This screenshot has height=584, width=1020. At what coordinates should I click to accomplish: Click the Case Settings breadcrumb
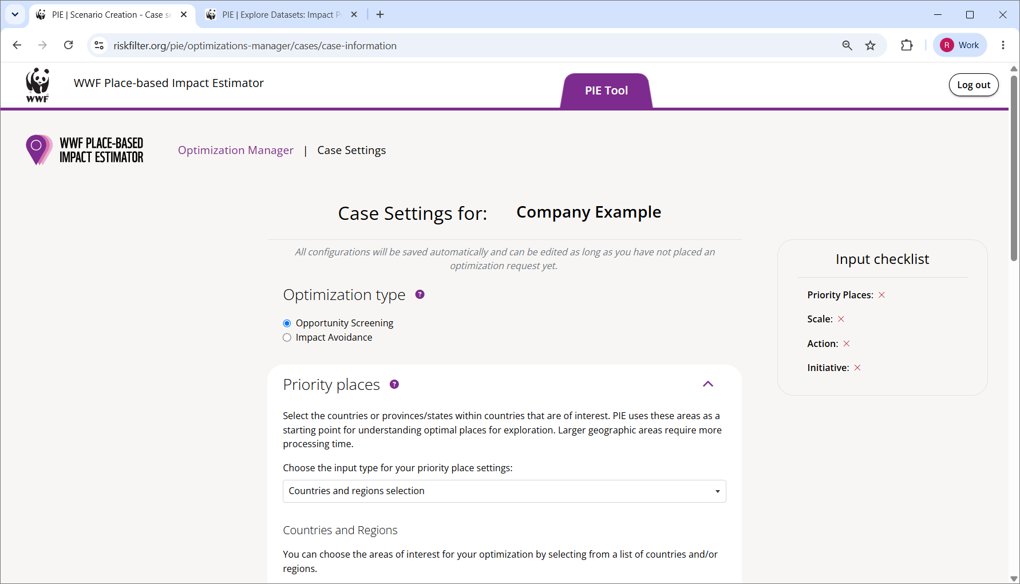click(351, 150)
